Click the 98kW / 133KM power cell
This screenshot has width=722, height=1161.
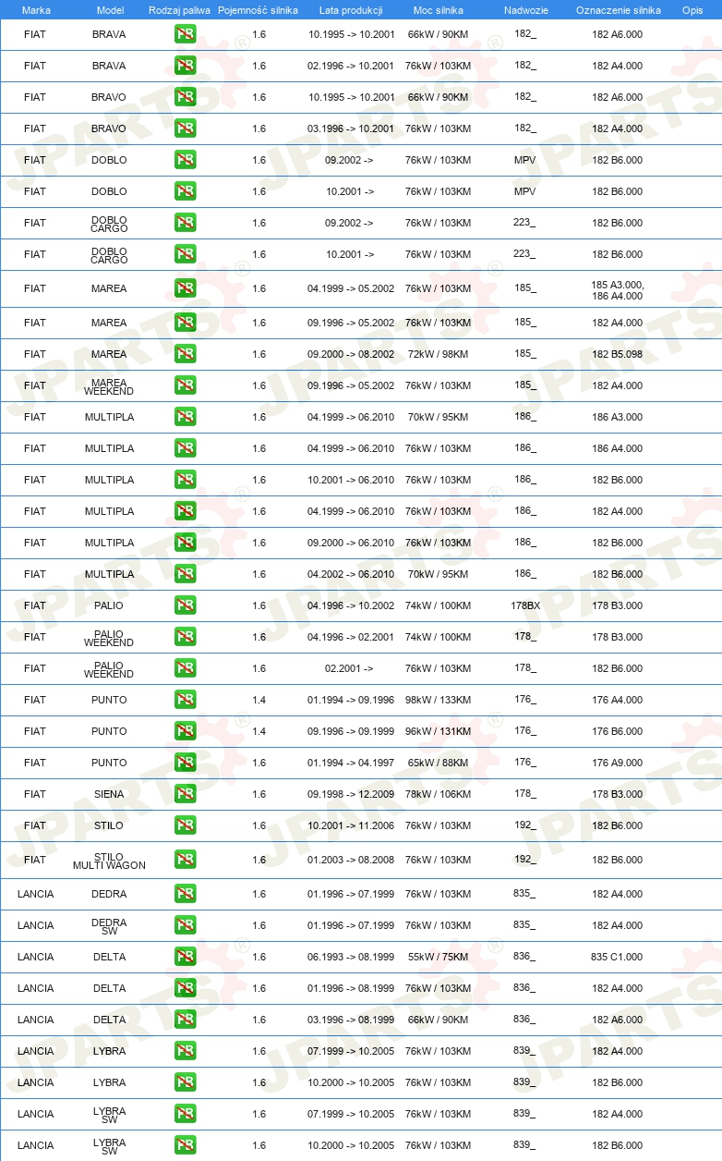point(438,700)
